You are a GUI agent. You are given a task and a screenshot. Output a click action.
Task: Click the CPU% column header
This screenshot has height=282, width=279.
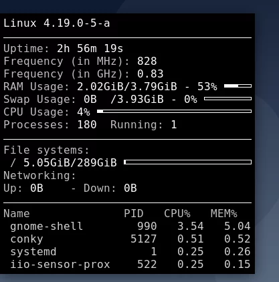pos(177,214)
